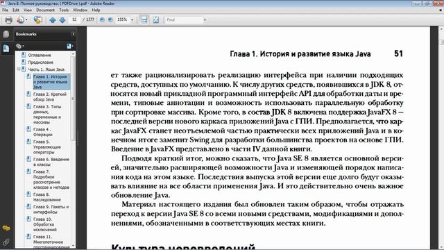The width and height of the screenshot is (444, 250).
Task: Click the fit one full page icon
Action: click(x=156, y=19)
